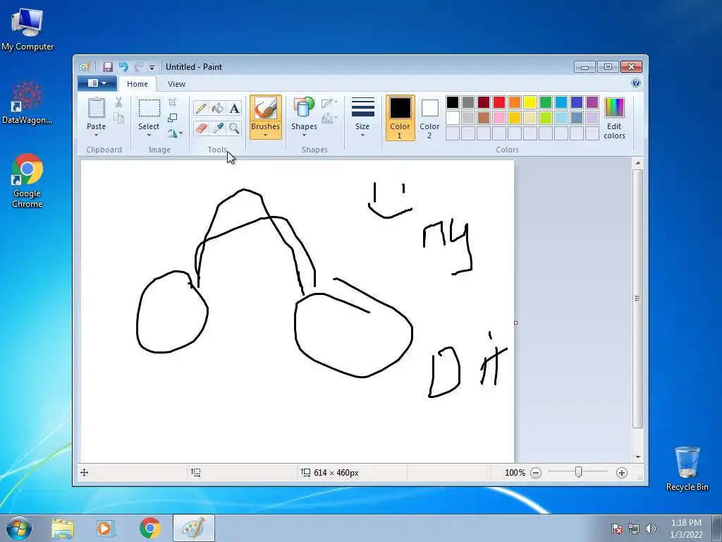Open Windows Media Player from taskbar
722x542 pixels.
click(x=105, y=528)
